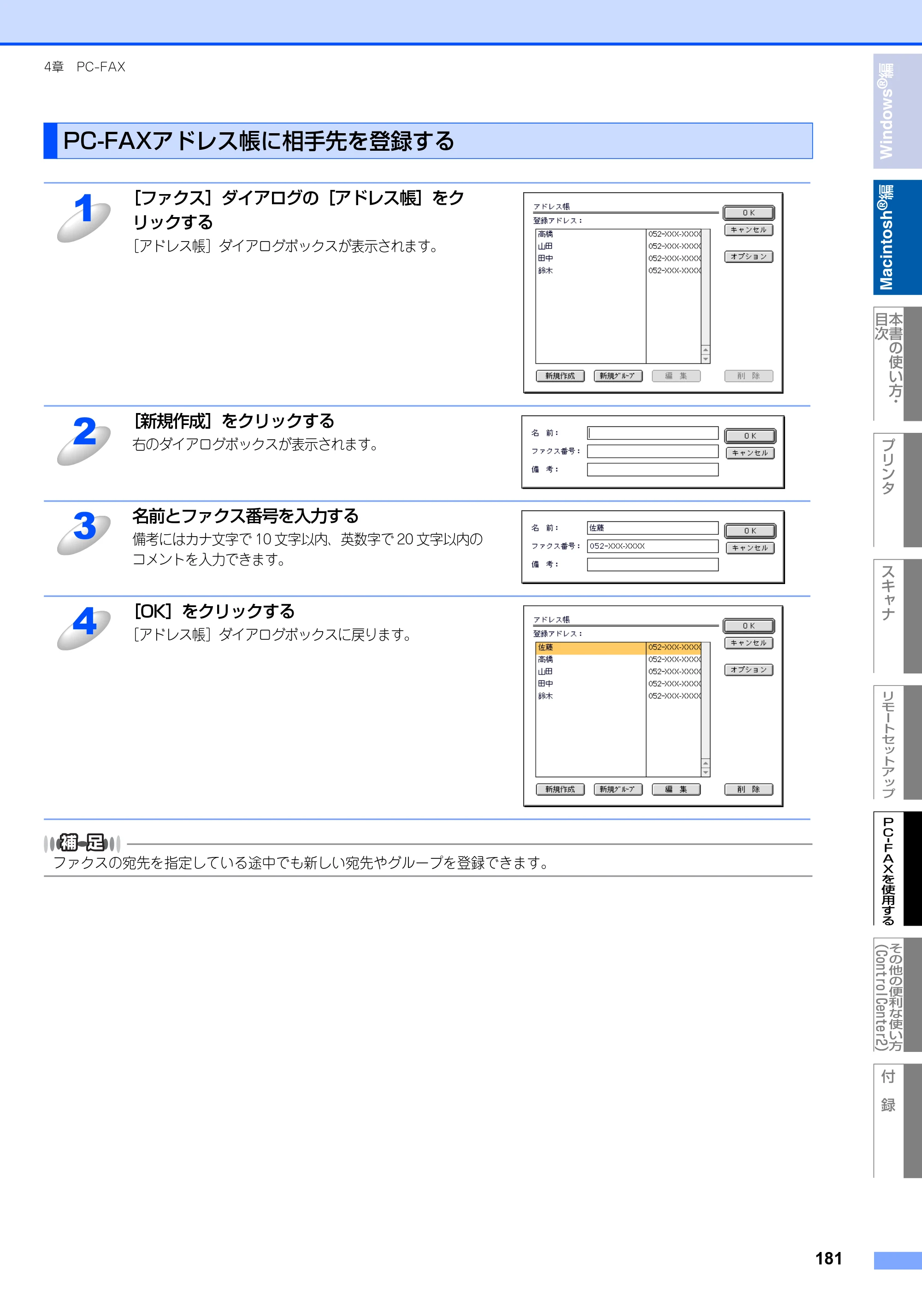The height and width of the screenshot is (1305, 922).
Task: Click 新規作成 in the step 1 address book dialog
Action: coord(560,376)
